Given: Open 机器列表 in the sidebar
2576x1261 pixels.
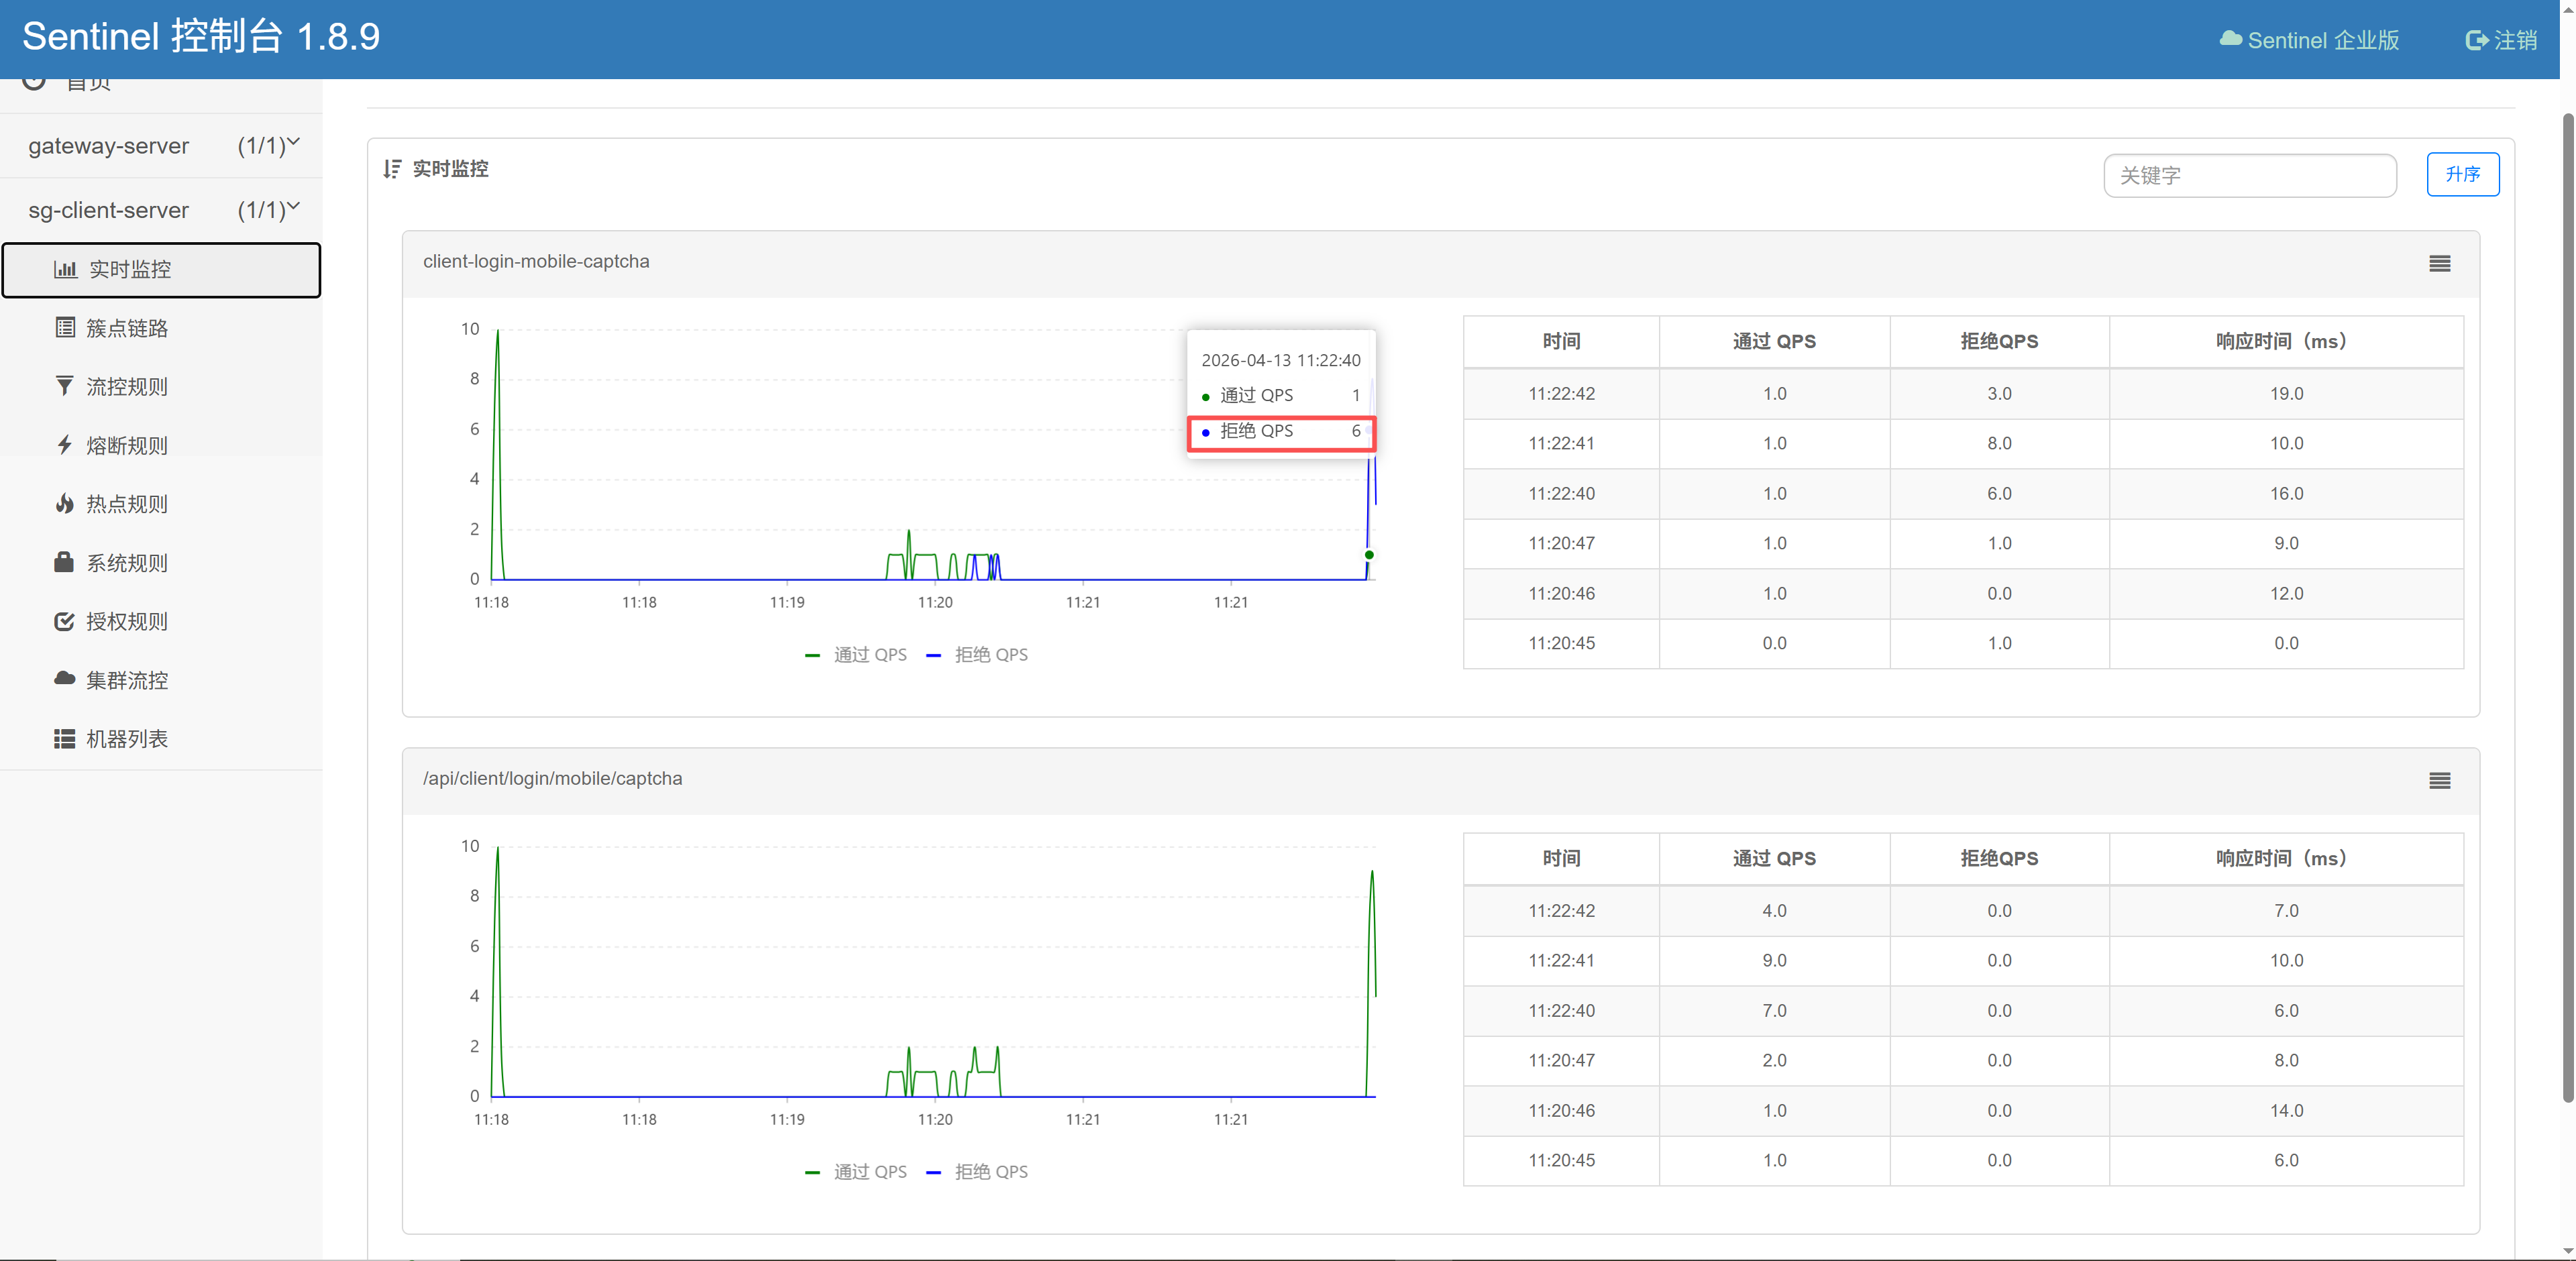Looking at the screenshot, I should click(x=126, y=739).
